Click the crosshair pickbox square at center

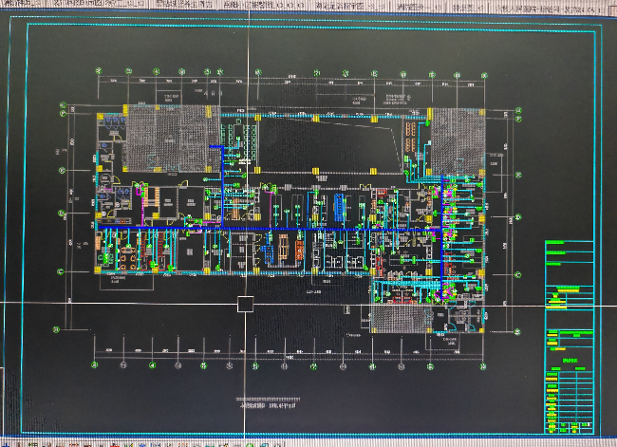click(x=245, y=304)
